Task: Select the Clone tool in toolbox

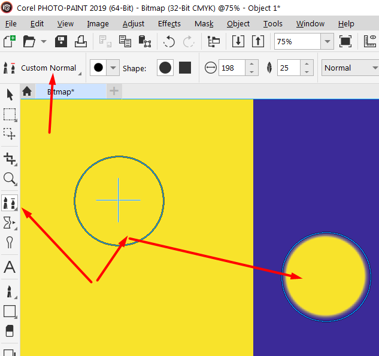Action: click(x=10, y=203)
